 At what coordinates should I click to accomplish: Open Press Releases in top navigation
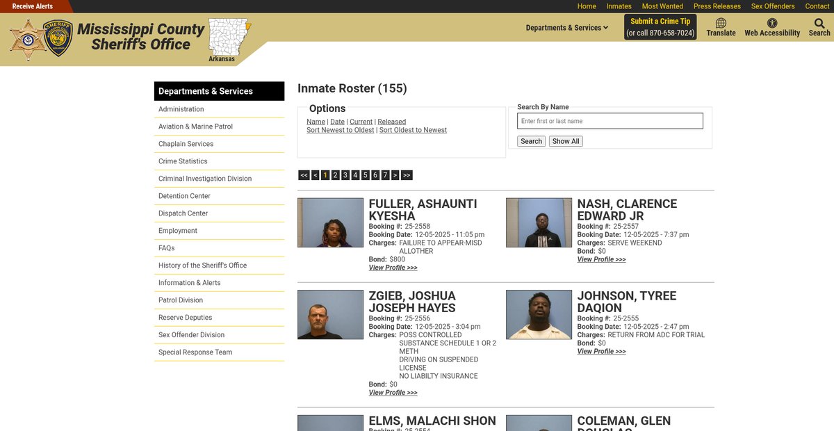click(717, 6)
